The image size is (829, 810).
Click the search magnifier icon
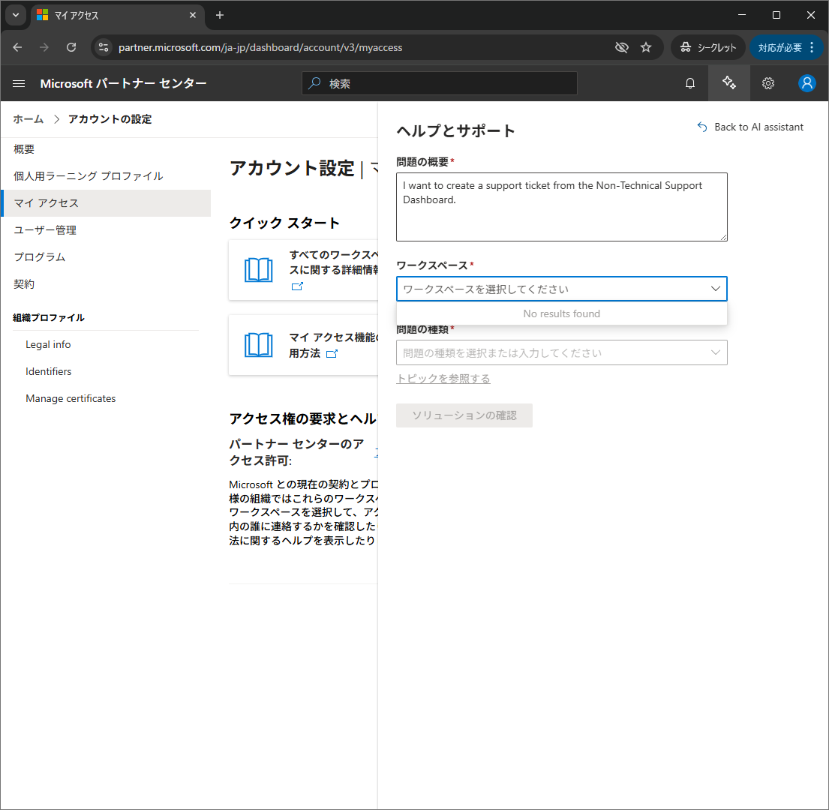pyautogui.click(x=315, y=83)
